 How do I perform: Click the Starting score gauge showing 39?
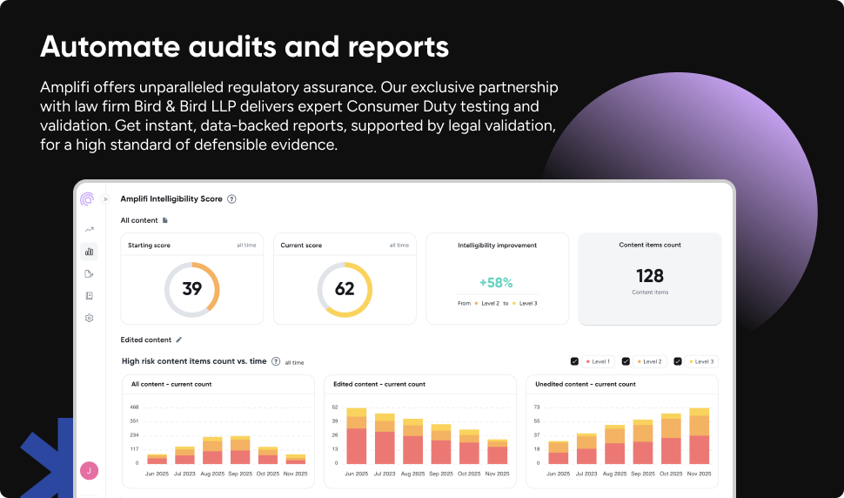[192, 290]
